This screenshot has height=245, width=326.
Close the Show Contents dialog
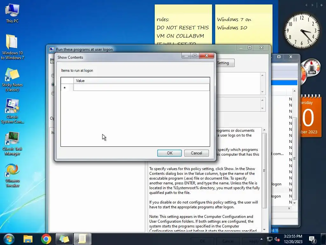[207, 56]
